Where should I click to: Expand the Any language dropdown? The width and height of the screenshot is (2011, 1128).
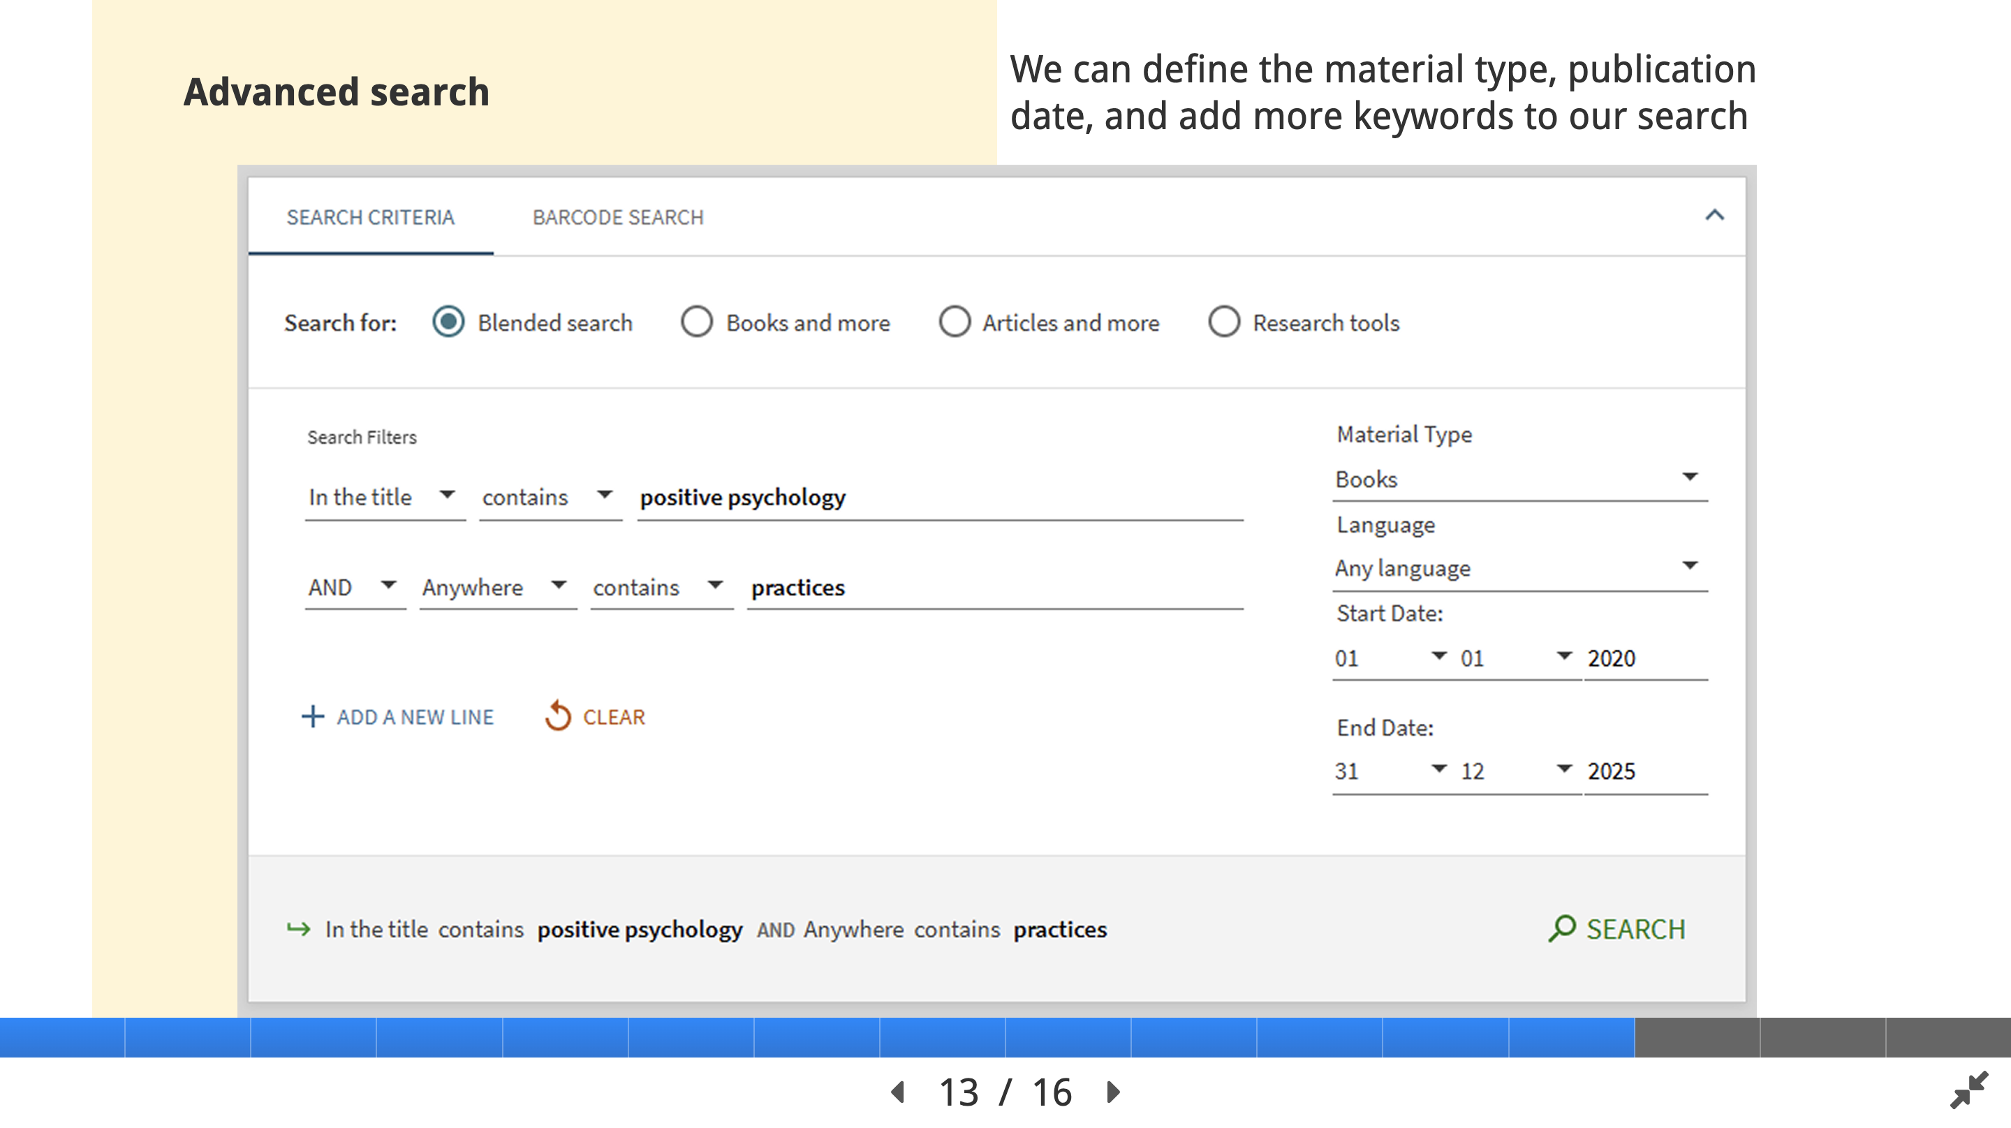click(1519, 567)
